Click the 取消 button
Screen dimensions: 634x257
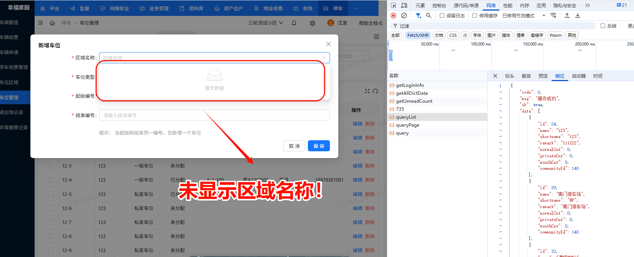(294, 146)
